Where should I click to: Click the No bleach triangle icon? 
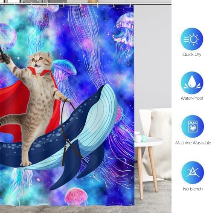click(193, 172)
